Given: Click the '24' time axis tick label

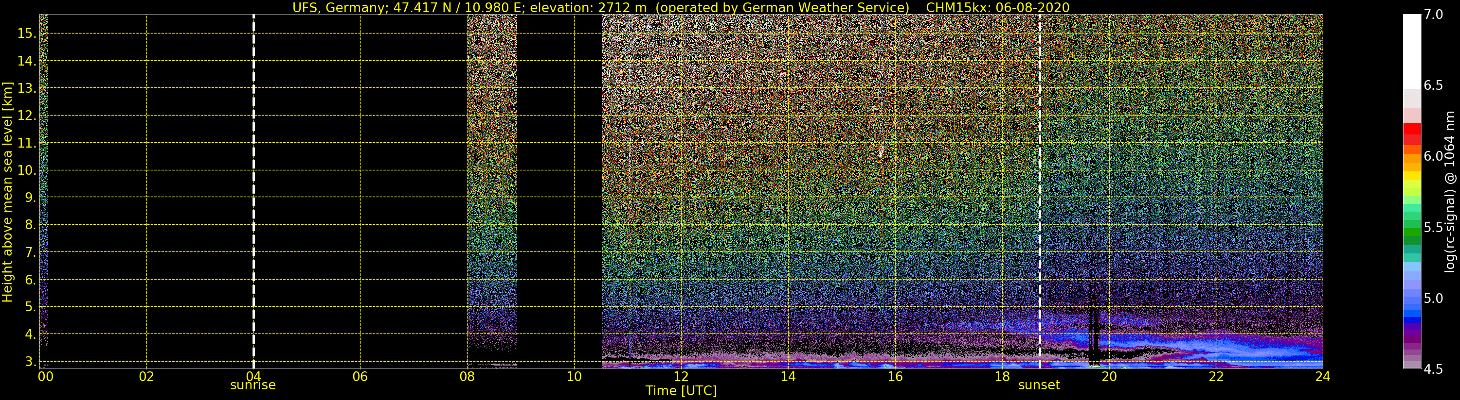Looking at the screenshot, I should (1323, 376).
